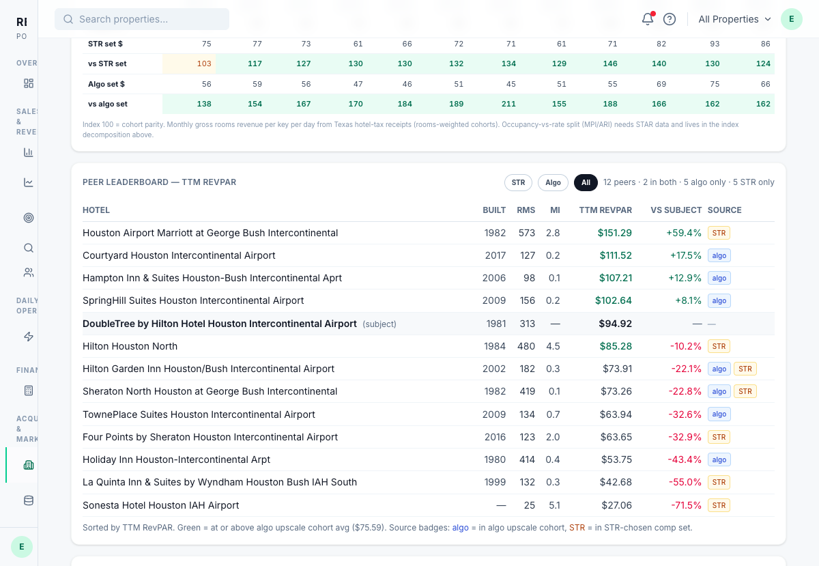Image resolution: width=819 pixels, height=566 pixels.
Task: Select DoubleTree by Hilton subject hotel
Action: (x=220, y=324)
